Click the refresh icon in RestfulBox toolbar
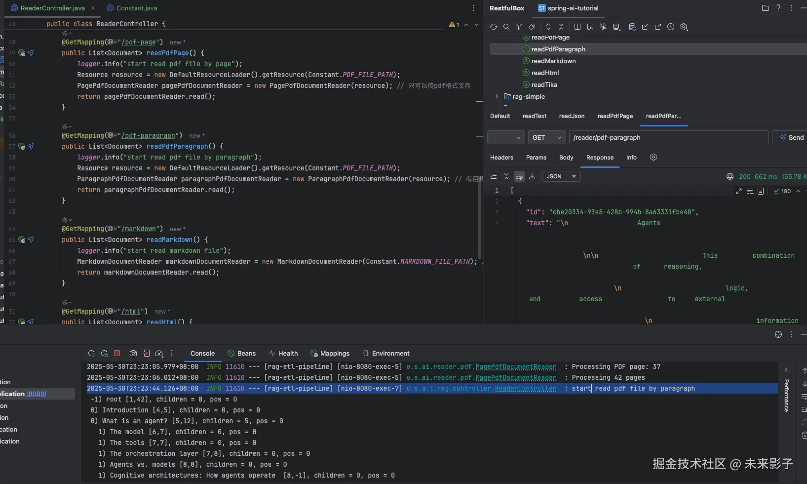 pyautogui.click(x=493, y=27)
